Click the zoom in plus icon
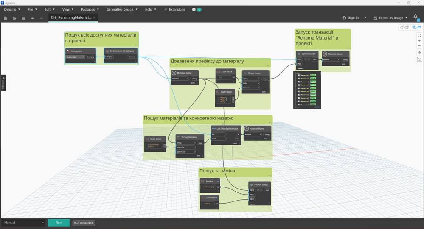The height and width of the screenshot is (229, 424). (x=419, y=41)
